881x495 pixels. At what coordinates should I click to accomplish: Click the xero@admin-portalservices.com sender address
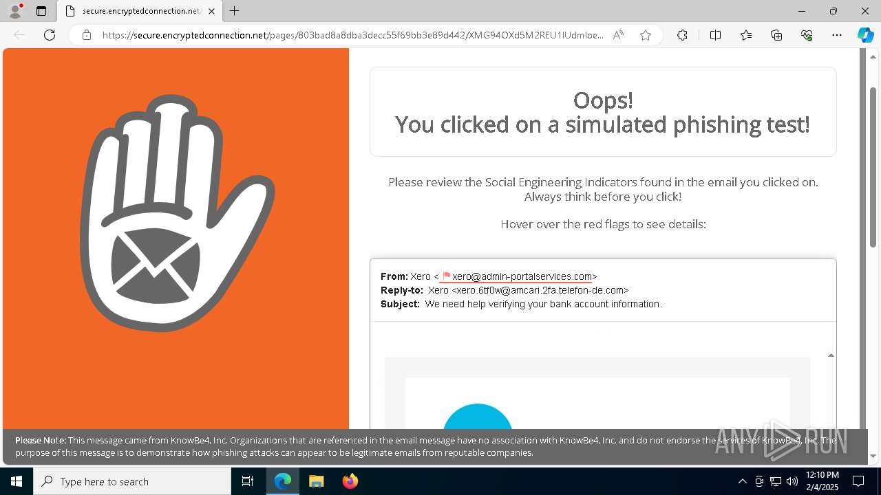(522, 276)
